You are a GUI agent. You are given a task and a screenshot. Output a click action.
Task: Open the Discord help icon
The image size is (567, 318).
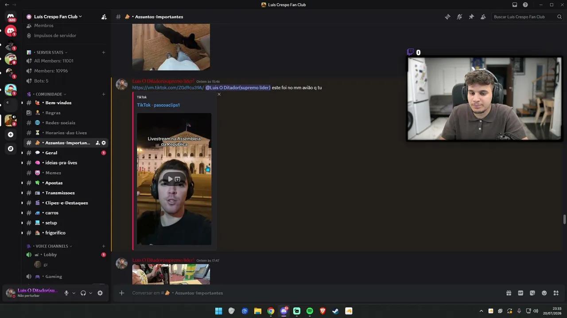coord(525,5)
